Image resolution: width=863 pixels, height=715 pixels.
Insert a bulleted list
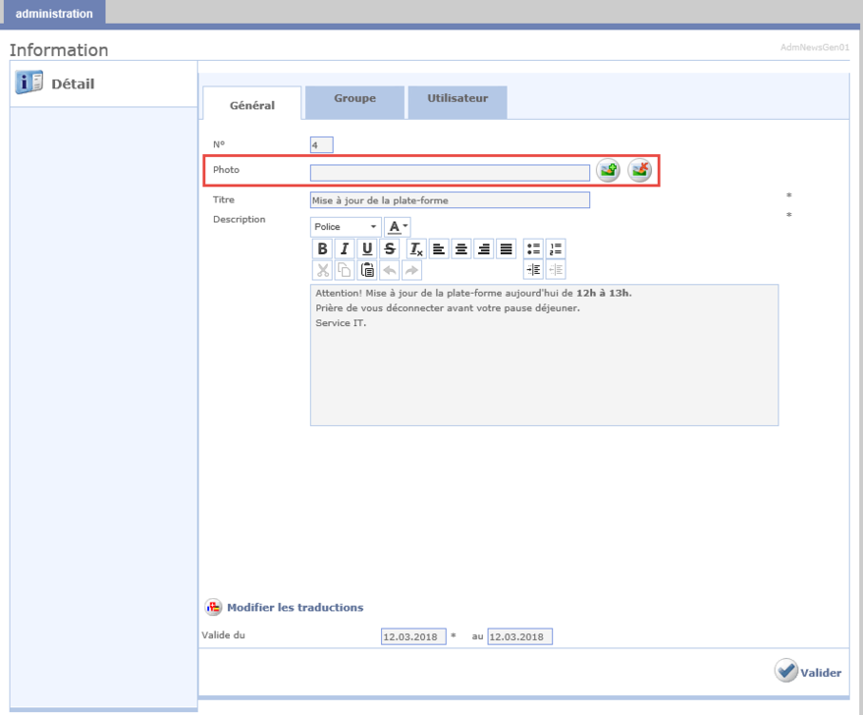[x=533, y=249]
